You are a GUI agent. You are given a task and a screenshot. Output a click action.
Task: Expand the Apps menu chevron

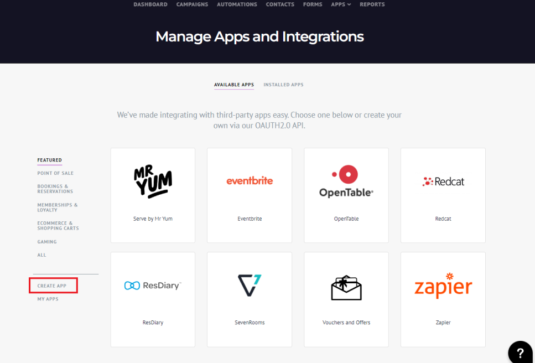349,4
